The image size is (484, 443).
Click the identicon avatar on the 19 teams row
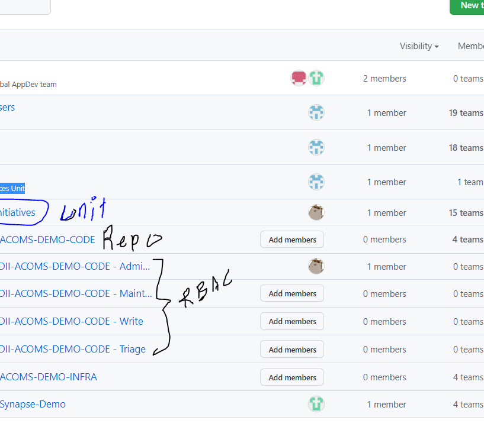(316, 112)
